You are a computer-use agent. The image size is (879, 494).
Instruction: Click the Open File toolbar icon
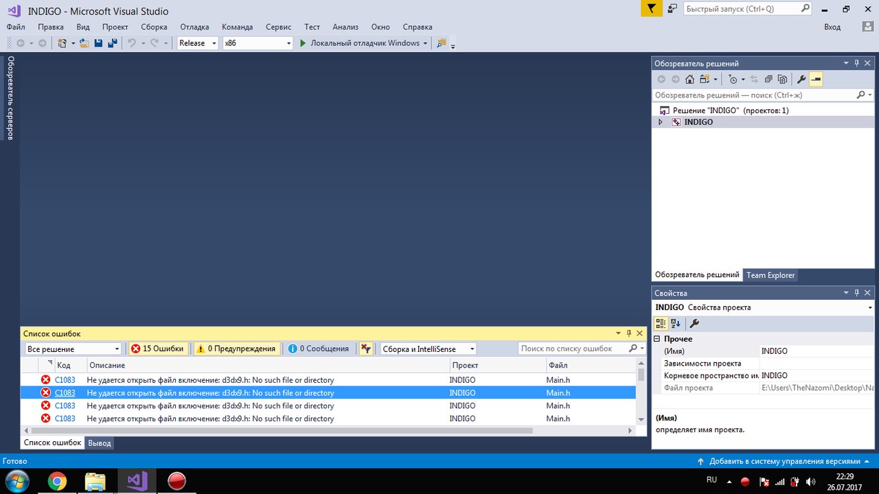point(84,43)
